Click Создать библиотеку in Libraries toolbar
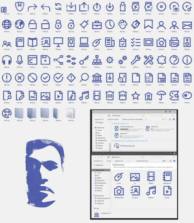194x223 pixels. pyautogui.click(x=142, y=161)
